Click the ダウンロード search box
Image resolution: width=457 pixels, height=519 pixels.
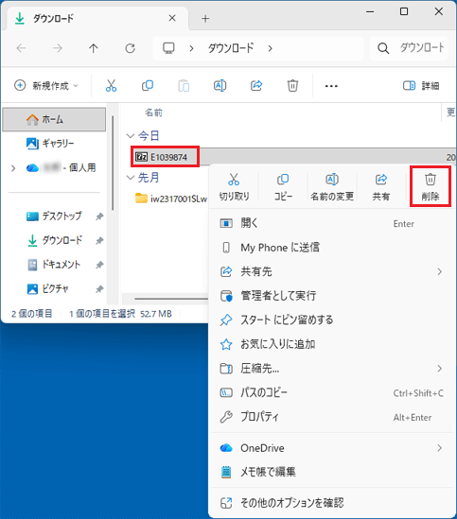pyautogui.click(x=409, y=48)
